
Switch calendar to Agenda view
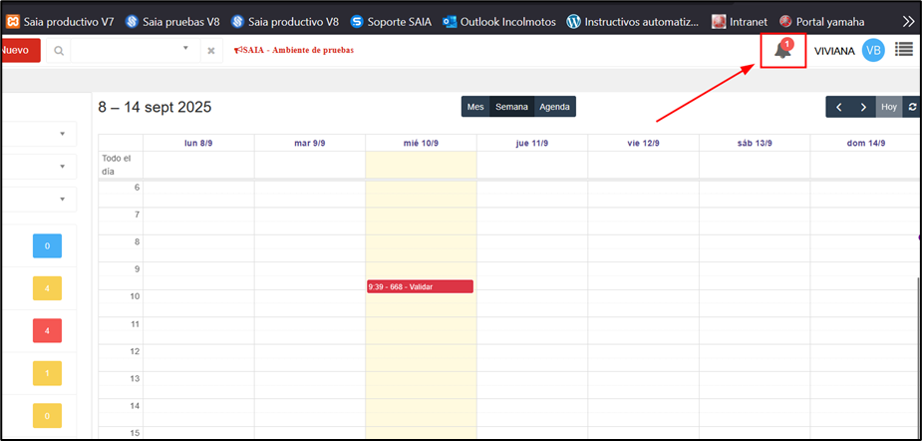554,107
